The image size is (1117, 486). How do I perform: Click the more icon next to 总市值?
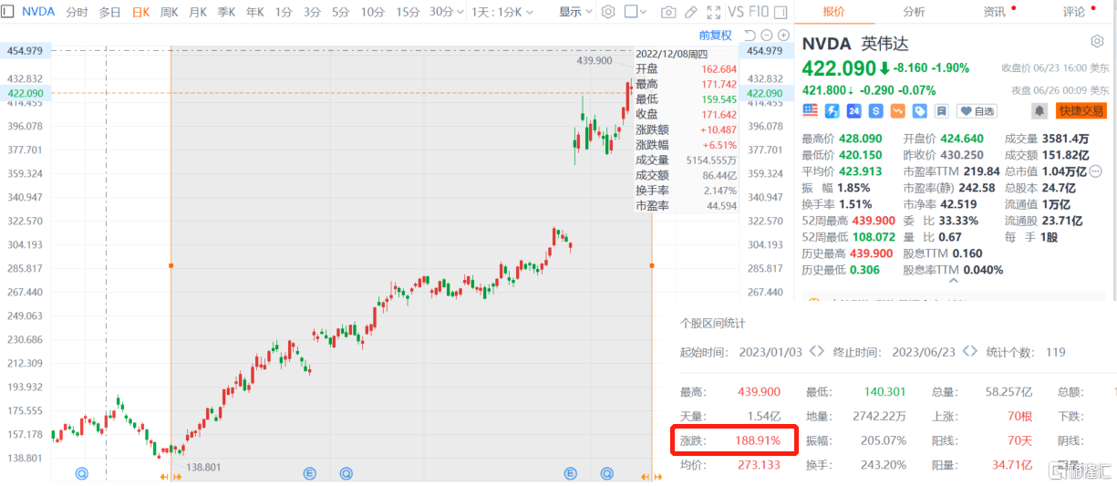point(1096,171)
